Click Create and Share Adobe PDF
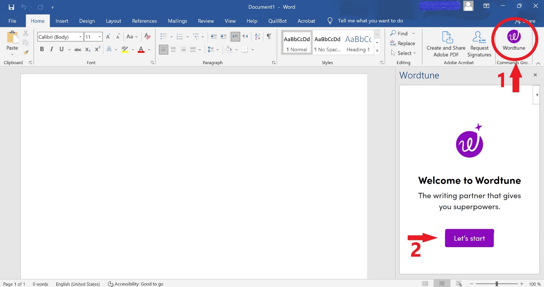Image resolution: width=544 pixels, height=287 pixels. [x=446, y=44]
